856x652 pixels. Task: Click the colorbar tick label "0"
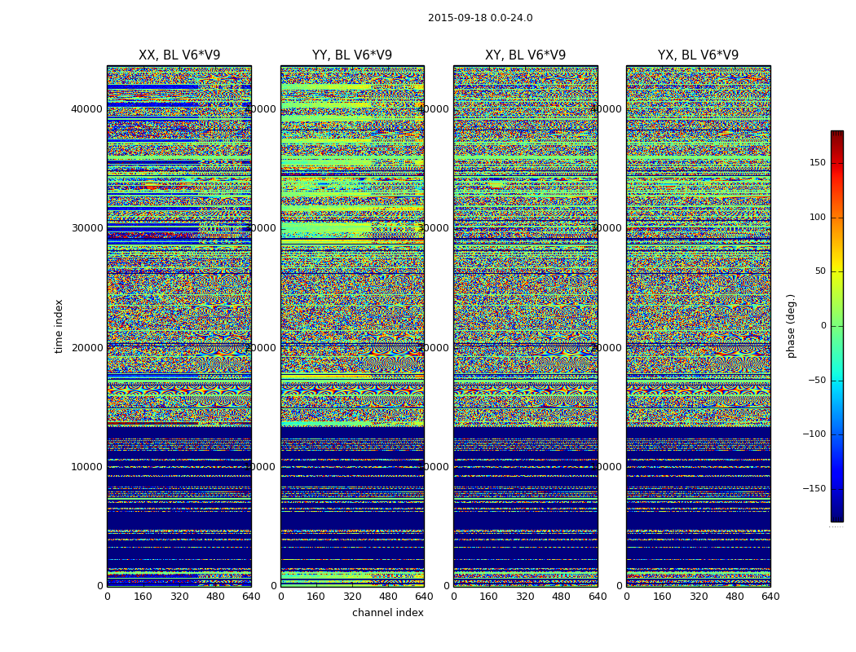point(823,326)
